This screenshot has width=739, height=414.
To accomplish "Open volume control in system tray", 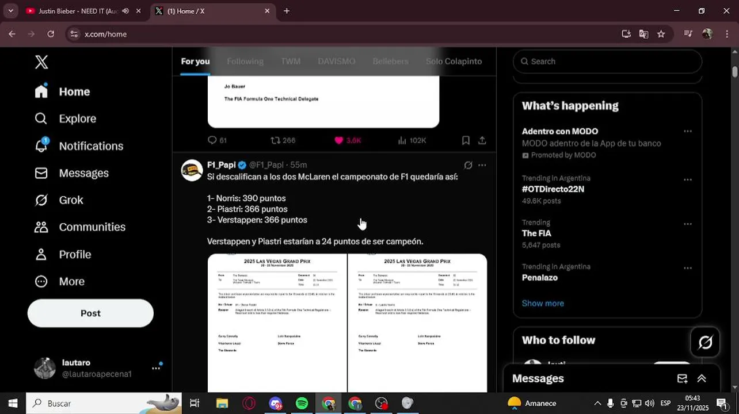I will pyautogui.click(x=650, y=404).
